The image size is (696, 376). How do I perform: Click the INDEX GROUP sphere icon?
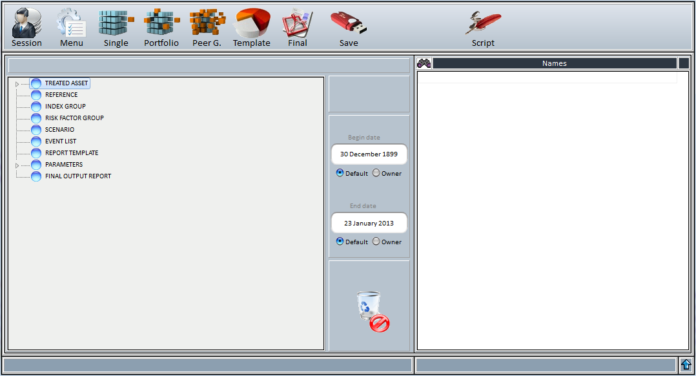[36, 106]
